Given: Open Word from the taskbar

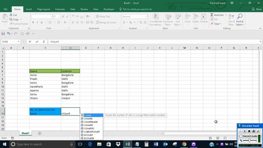Looking at the screenshot, I should (x=156, y=144).
